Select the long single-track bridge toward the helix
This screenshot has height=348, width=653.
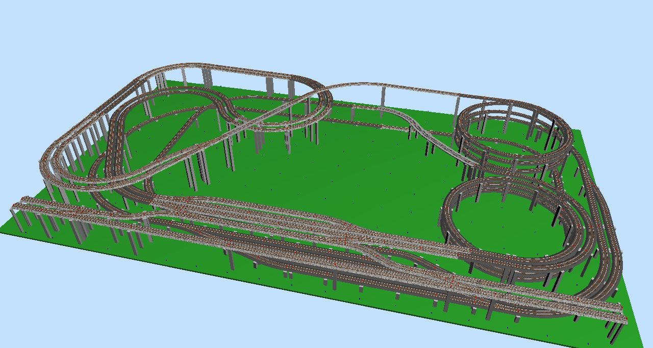click(398, 86)
